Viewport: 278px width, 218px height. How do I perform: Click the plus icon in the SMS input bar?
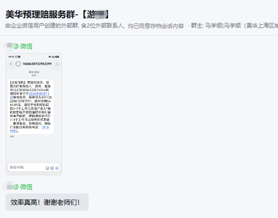tap(52, 168)
